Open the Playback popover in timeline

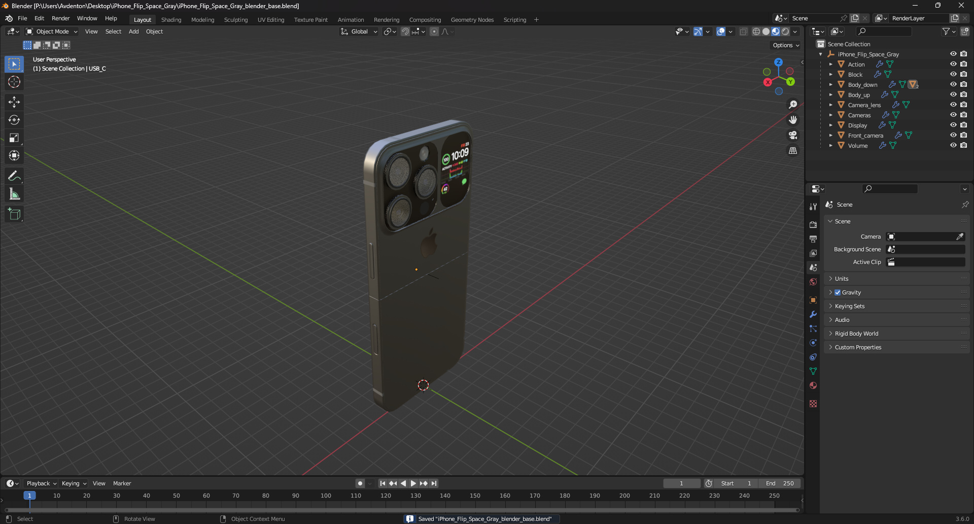[x=41, y=483]
